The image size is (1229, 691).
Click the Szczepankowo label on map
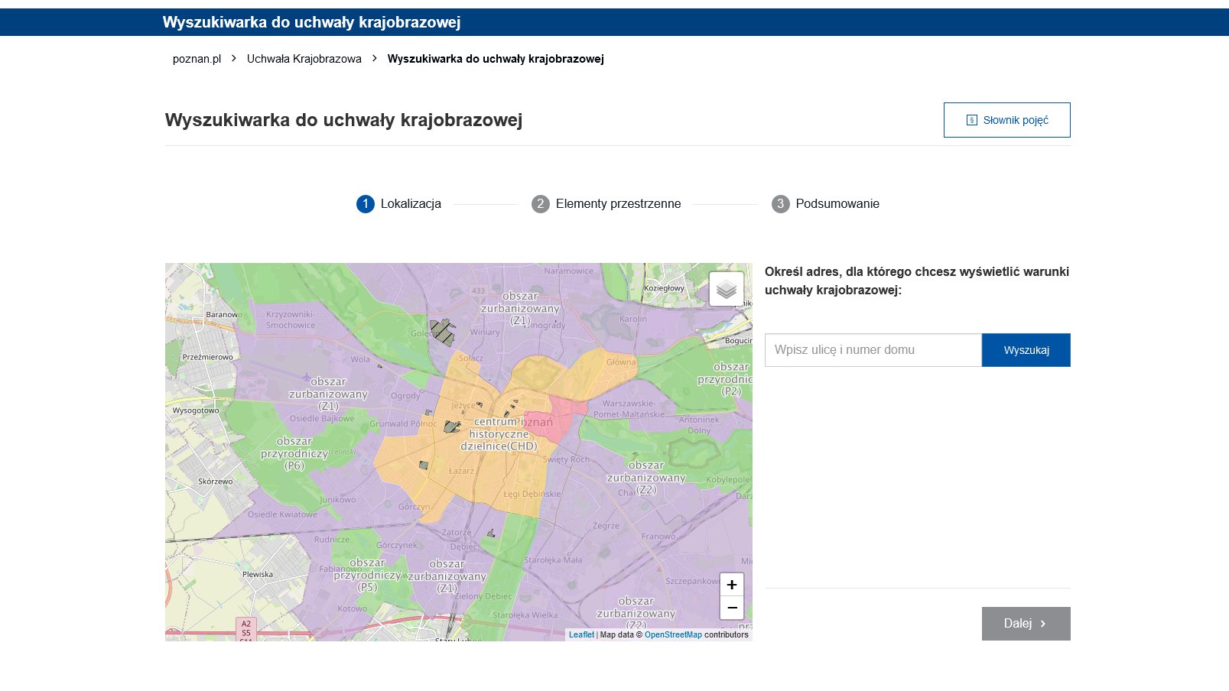(x=692, y=581)
